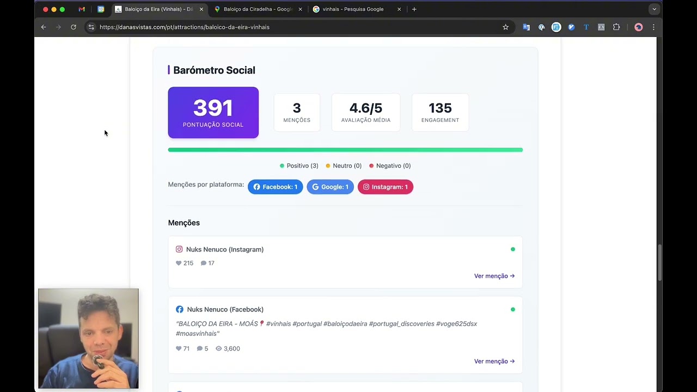Image resolution: width=697 pixels, height=392 pixels.
Task: Filter by the Facebook: 1 badge
Action: (276, 187)
